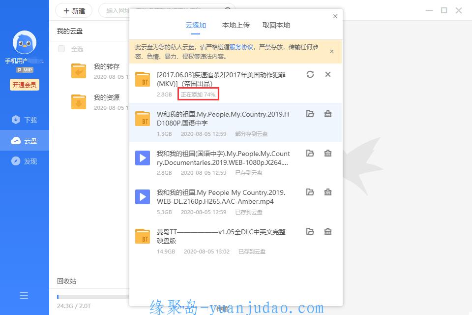Open the 服务协议 link
The image size is (472, 315).
coord(241,47)
